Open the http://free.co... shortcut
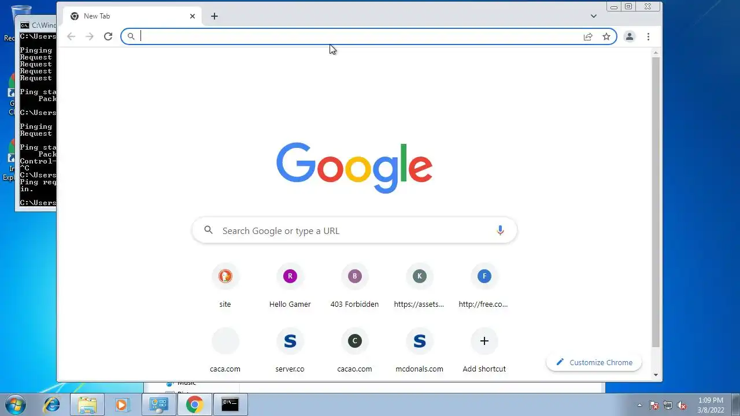This screenshot has width=740, height=416. pos(484,287)
